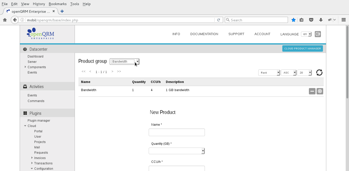Image resolution: width=349 pixels, height=171 pixels.
Task: Open the Edit menu
Action: tap(14, 4)
